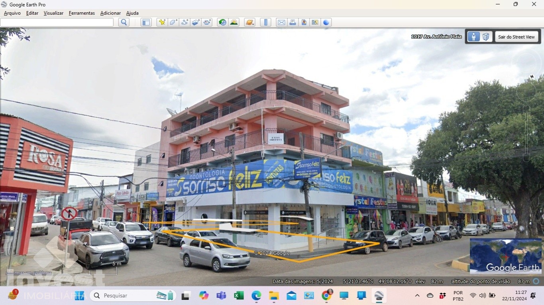Open the Ajuda menu
Image resolution: width=544 pixels, height=305 pixels.
(132, 13)
